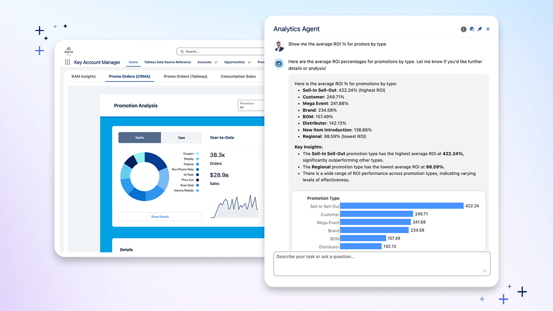Image resolution: width=553 pixels, height=311 pixels.
Task: Open the KAM Insights tab
Action: 84,76
